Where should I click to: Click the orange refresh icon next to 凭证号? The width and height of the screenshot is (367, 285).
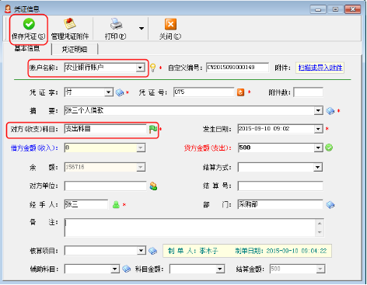pos(240,92)
